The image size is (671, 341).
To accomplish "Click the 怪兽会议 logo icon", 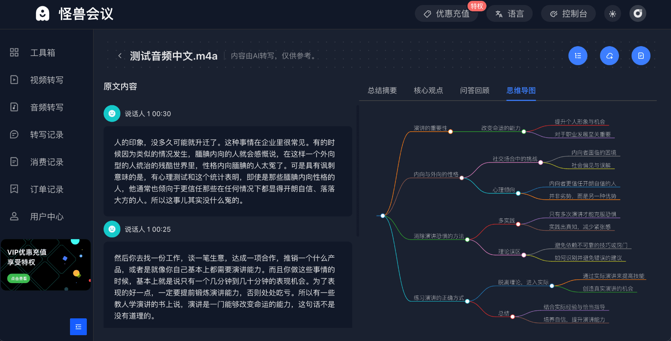I will click(42, 14).
